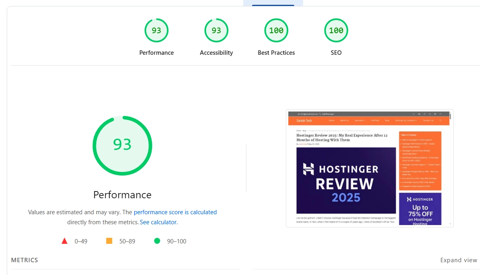Click the 75% OFF Hostinger ad in thumbnail
The height and width of the screenshot is (275, 480).
pyautogui.click(x=420, y=209)
